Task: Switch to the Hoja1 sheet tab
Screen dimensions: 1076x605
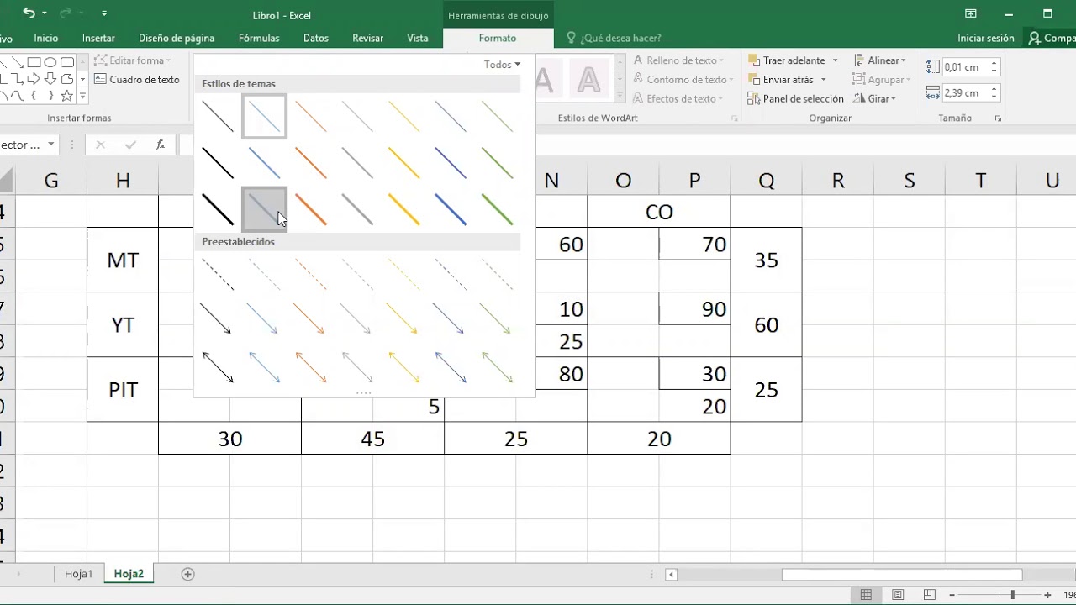Action: 79,574
